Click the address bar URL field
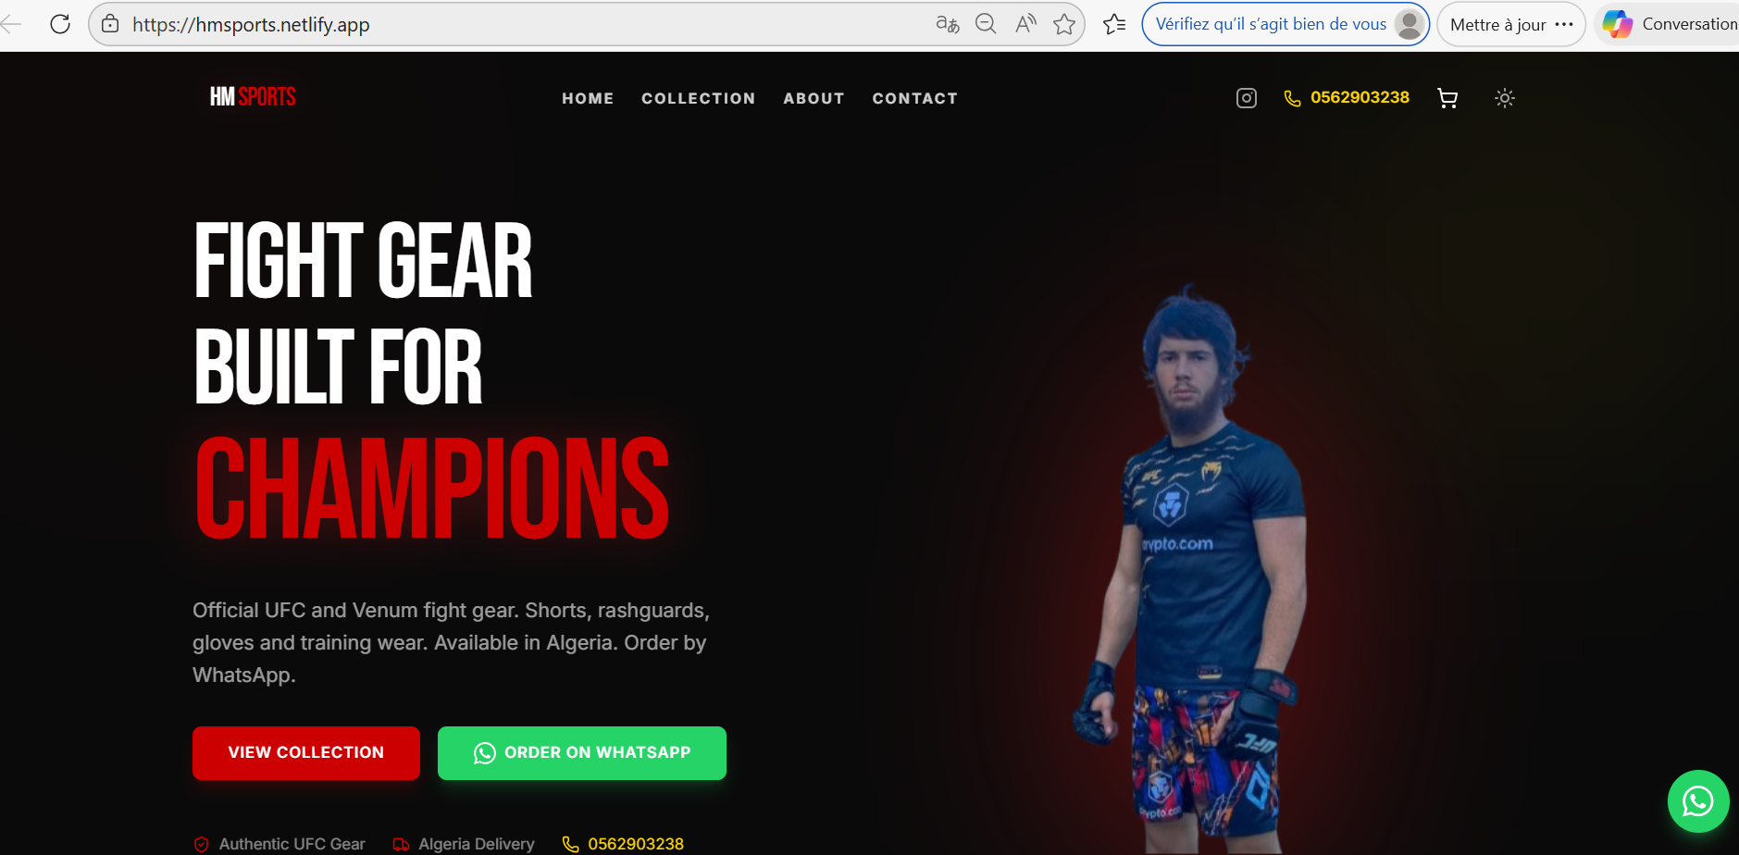This screenshot has height=855, width=1739. [x=528, y=24]
